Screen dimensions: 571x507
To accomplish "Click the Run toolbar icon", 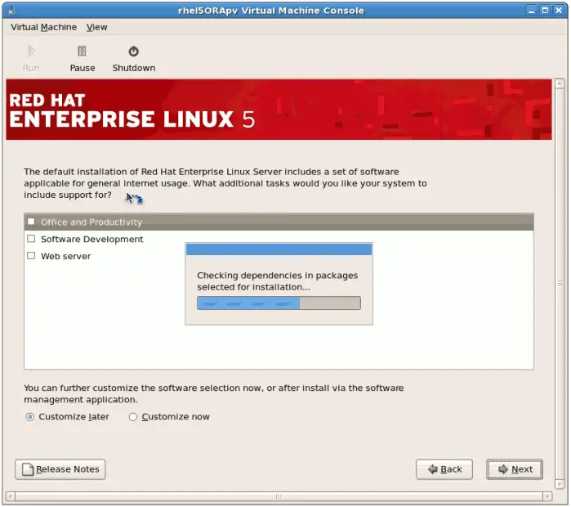I will pos(31,58).
